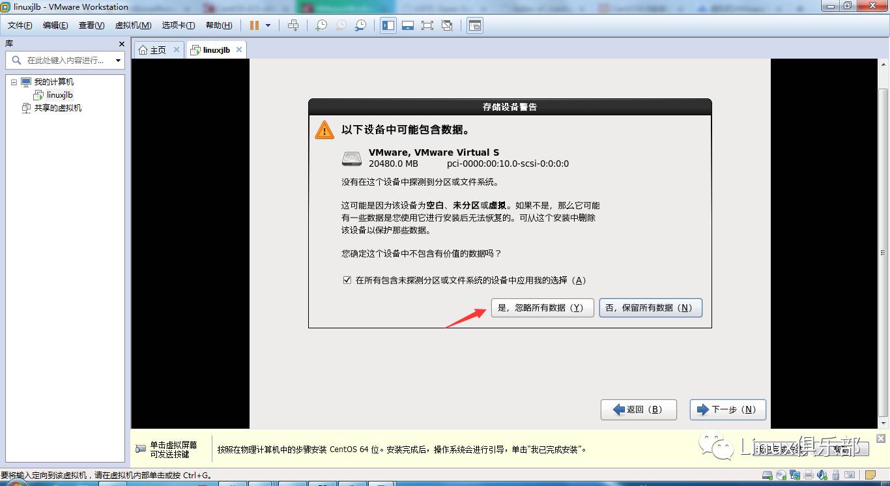The image size is (890, 486).
Task: Click the sound card status bar icon
Action: click(822, 475)
